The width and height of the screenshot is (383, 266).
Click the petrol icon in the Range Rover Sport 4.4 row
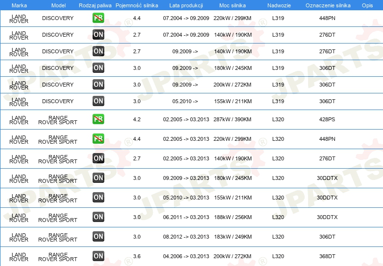[98, 139]
